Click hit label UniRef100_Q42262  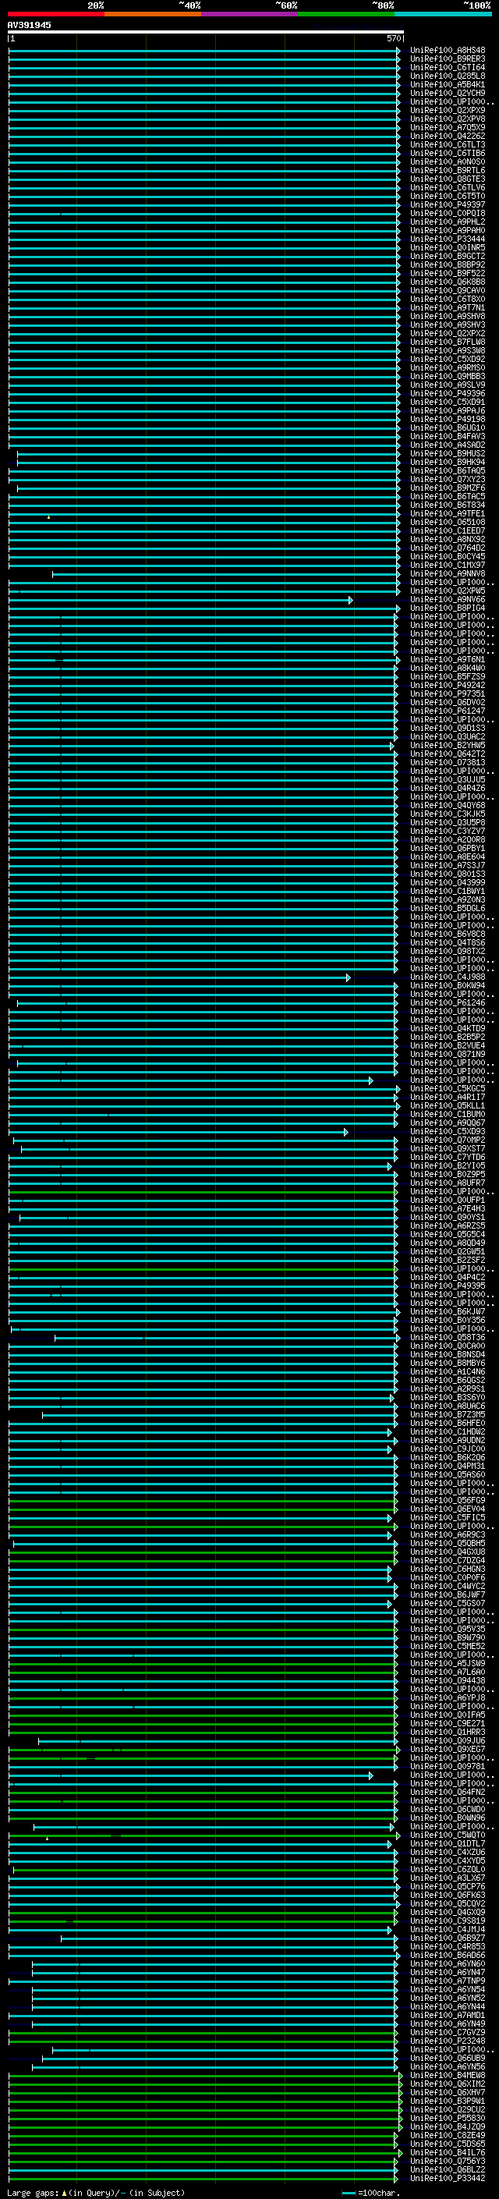[x=447, y=136]
